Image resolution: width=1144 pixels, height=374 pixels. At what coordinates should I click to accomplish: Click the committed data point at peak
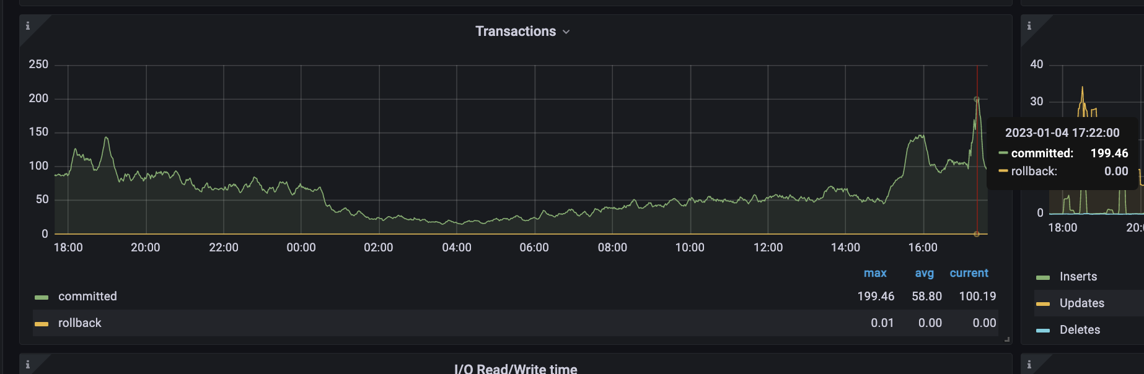[x=977, y=99]
